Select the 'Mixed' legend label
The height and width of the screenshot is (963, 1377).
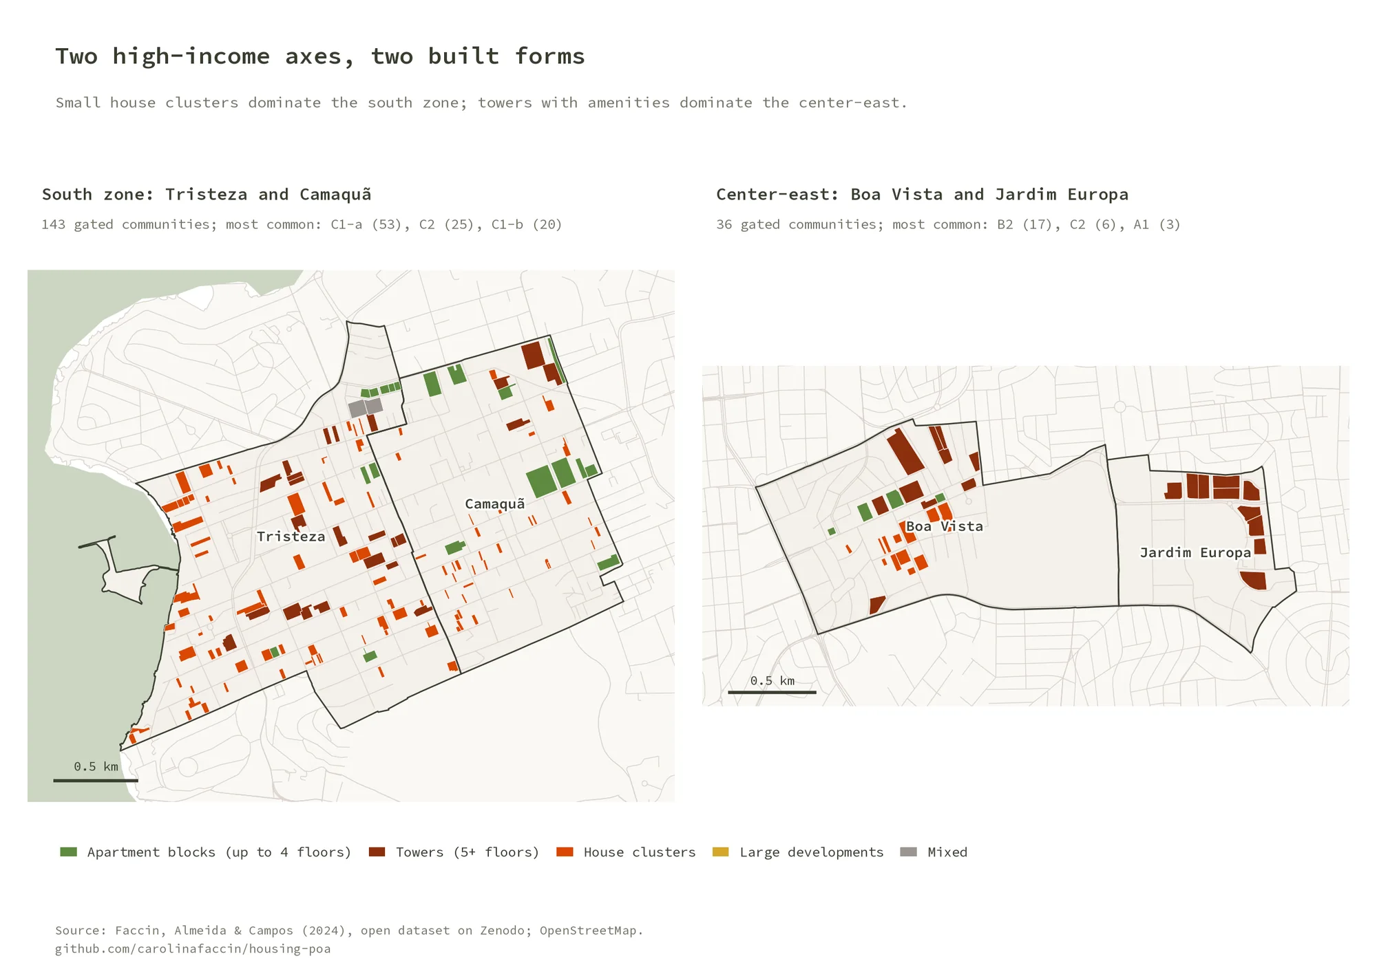pos(947,852)
